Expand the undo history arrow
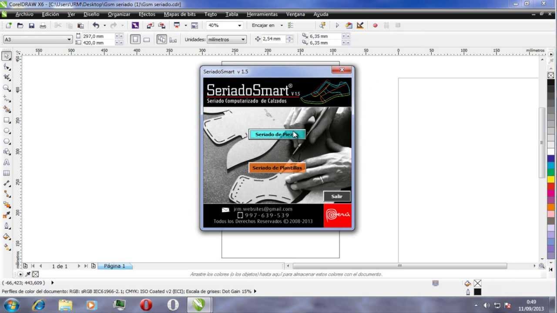 click(104, 26)
